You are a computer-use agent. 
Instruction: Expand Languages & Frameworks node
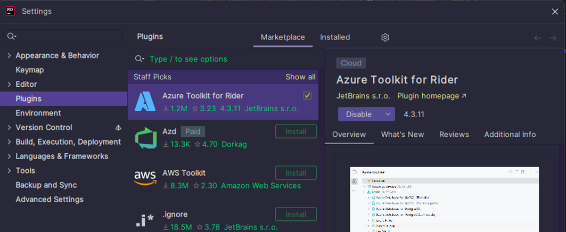pos(9,156)
